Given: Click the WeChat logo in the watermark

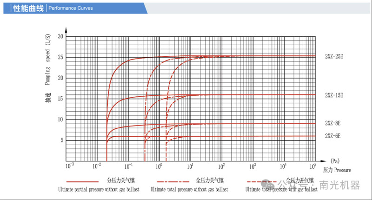Looking at the screenshot, I should [x=269, y=185].
